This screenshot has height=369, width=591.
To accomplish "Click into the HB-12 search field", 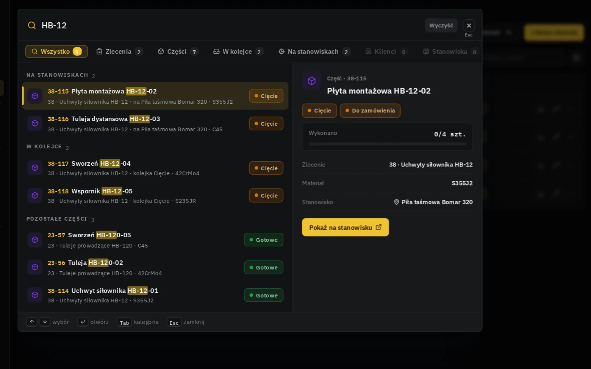I will [227, 25].
